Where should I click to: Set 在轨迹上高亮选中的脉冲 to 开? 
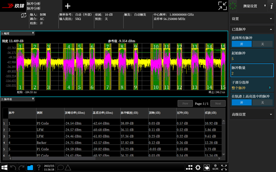[x=241, y=103]
